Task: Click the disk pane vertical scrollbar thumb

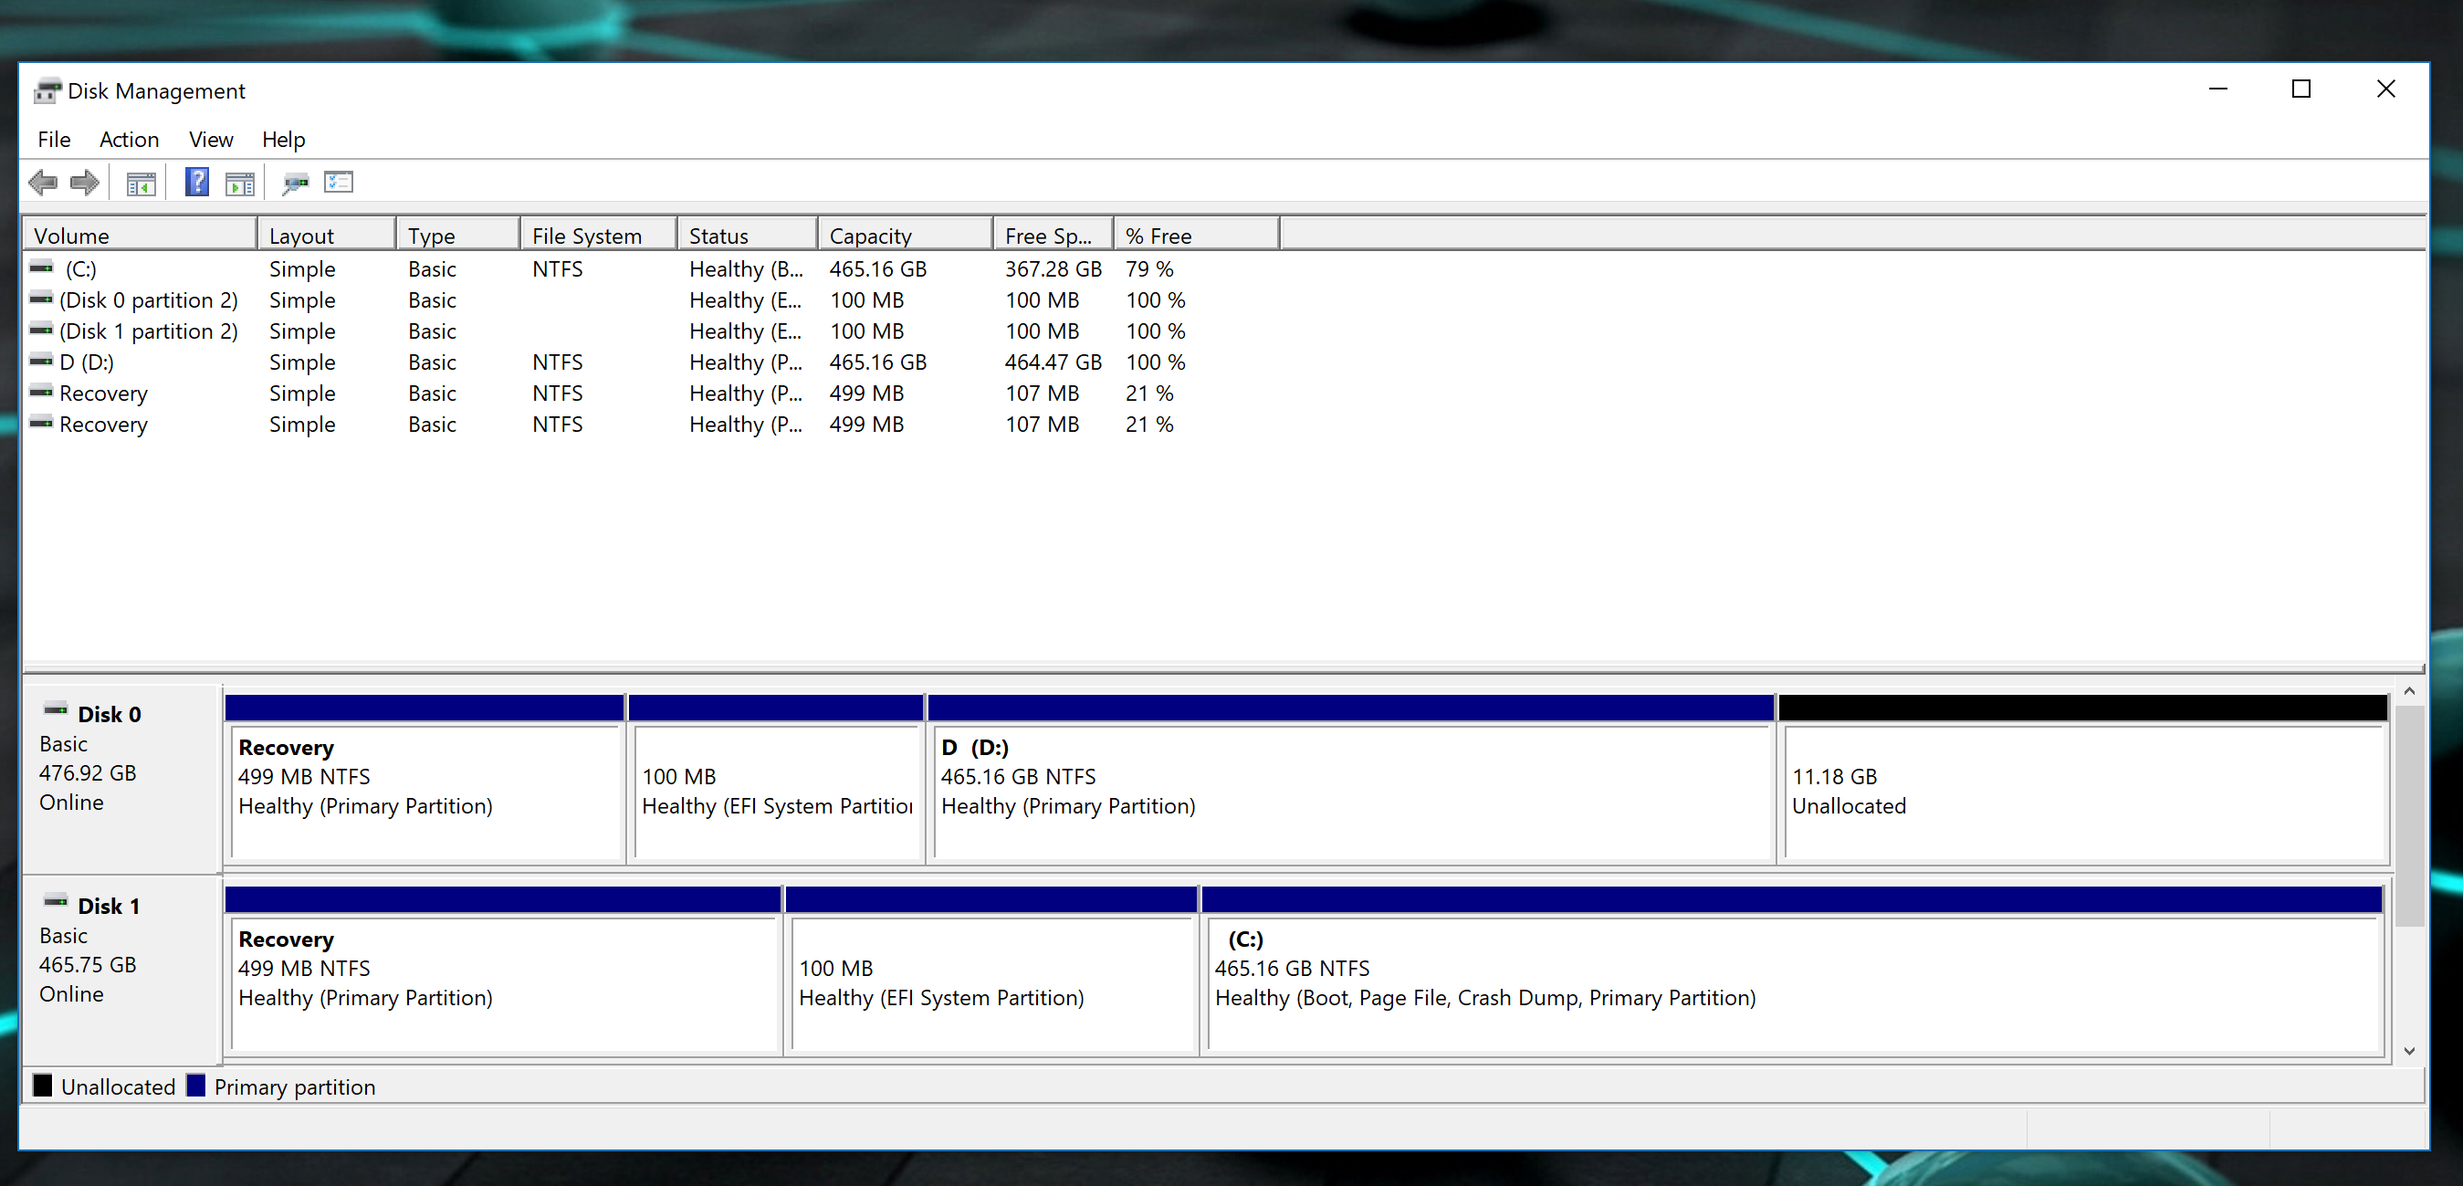Action: pyautogui.click(x=2409, y=817)
